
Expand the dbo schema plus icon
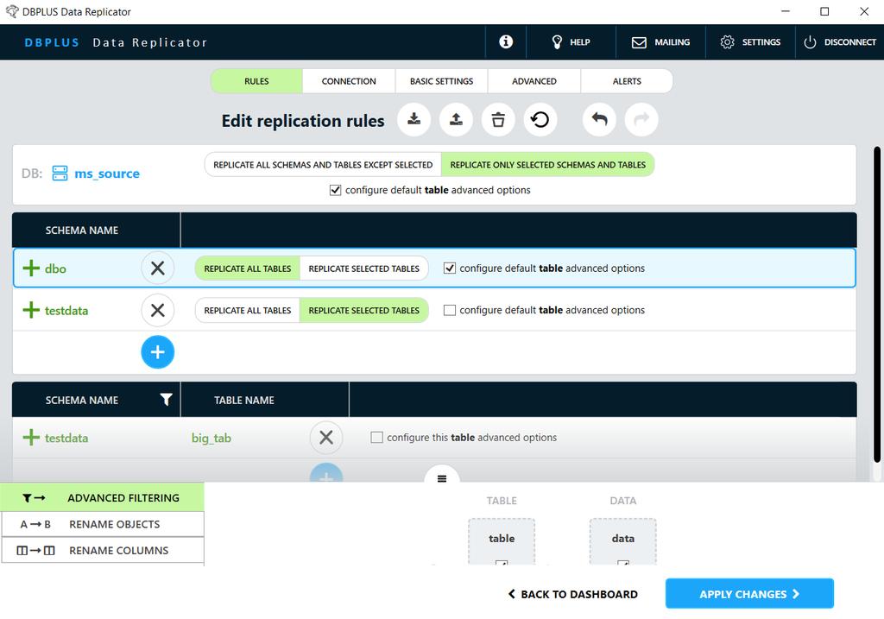click(31, 268)
